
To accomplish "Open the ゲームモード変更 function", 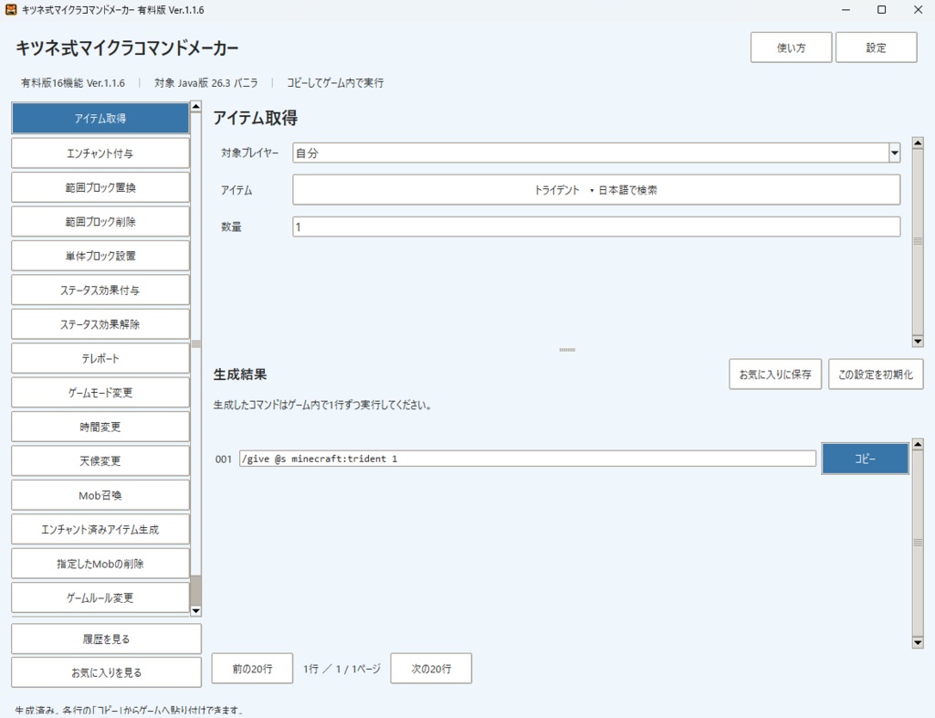I will [x=100, y=393].
